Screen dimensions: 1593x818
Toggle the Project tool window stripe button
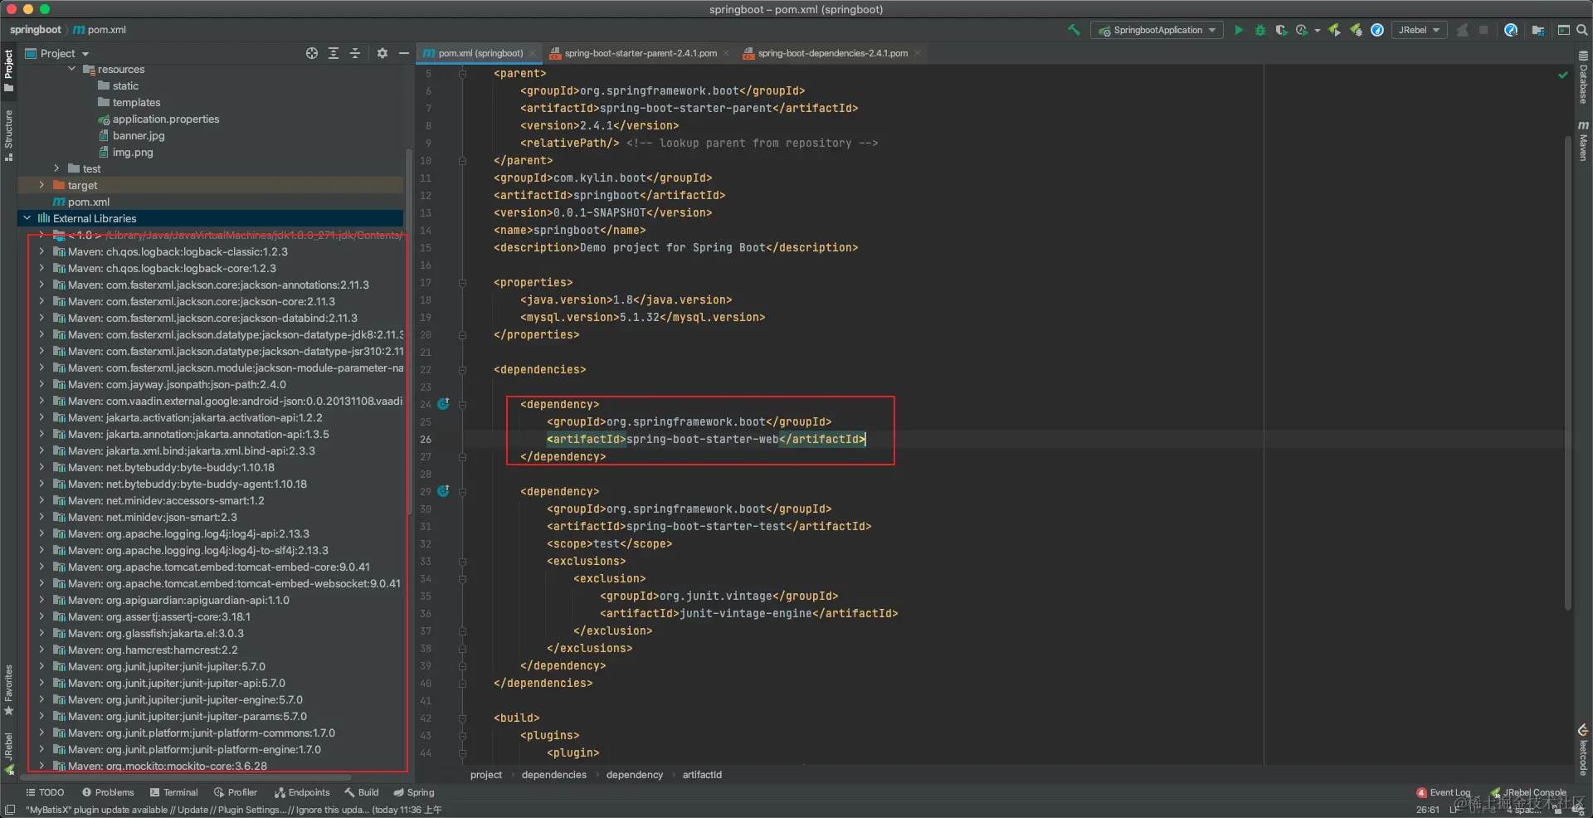pyautogui.click(x=8, y=70)
